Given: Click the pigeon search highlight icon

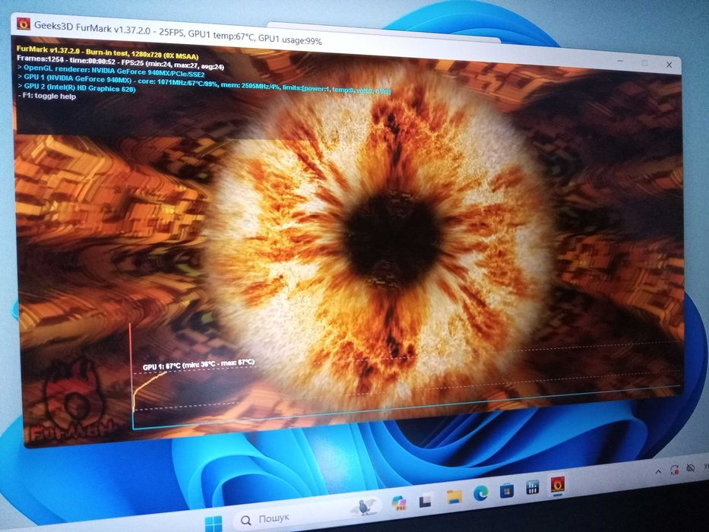Looking at the screenshot, I should click(x=365, y=507).
